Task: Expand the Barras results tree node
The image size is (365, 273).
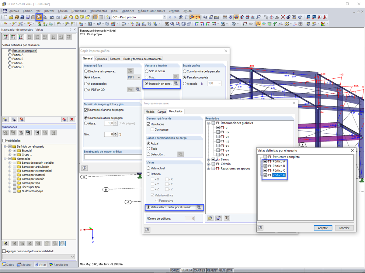Action: [x=209, y=159]
